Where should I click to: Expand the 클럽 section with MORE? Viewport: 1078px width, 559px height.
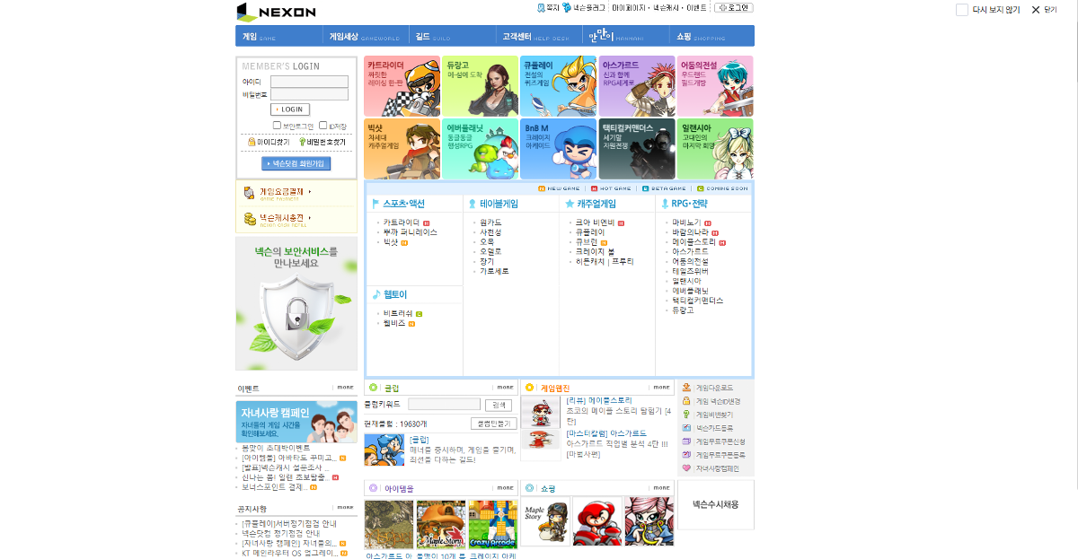tap(505, 388)
